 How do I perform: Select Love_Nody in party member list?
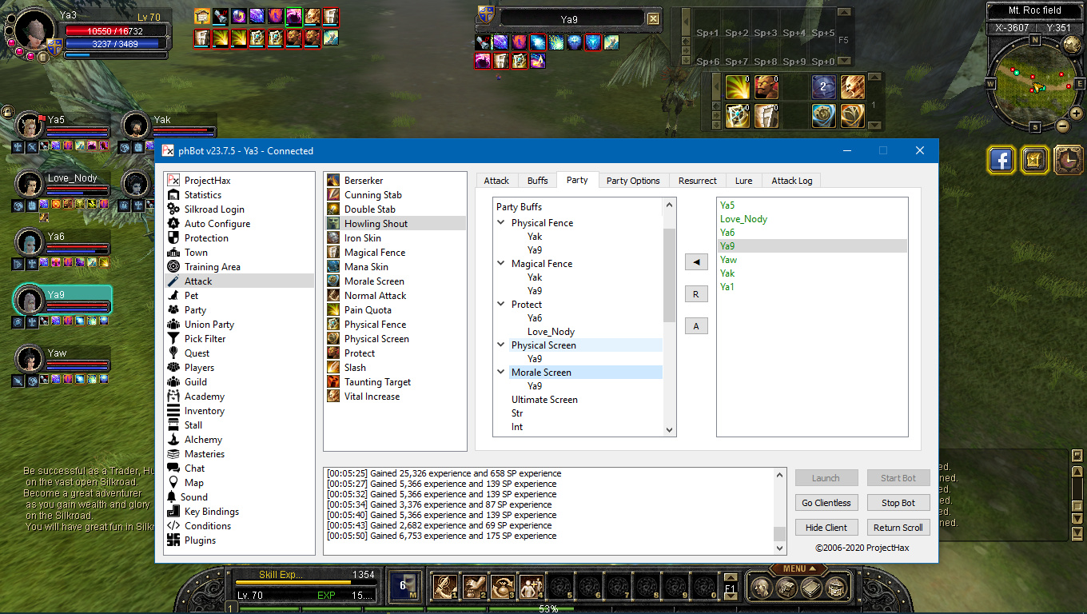coord(743,219)
